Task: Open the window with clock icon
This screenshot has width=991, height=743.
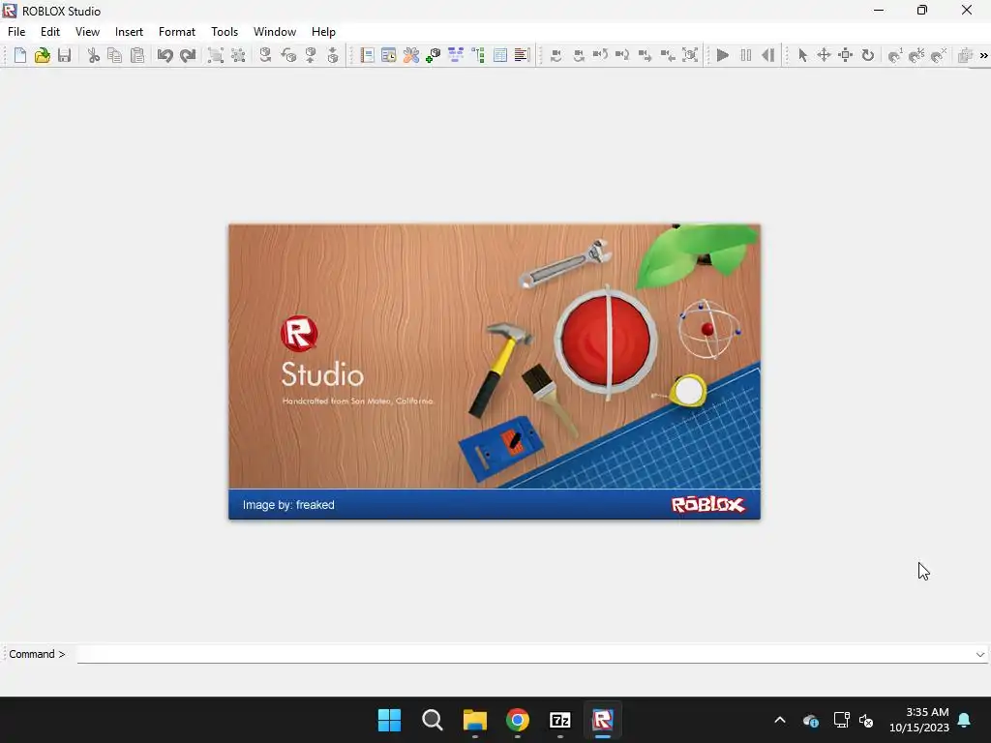Action: point(389,55)
